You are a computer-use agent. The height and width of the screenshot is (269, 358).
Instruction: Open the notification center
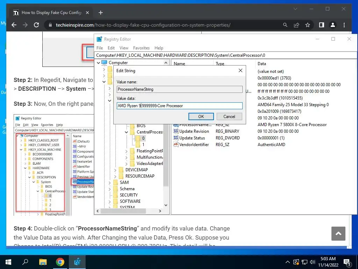(347, 262)
